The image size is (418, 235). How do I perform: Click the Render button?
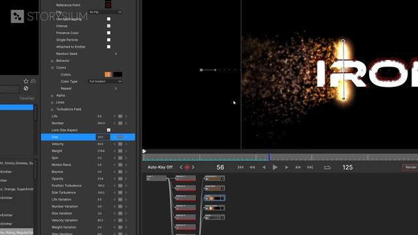tap(411, 167)
